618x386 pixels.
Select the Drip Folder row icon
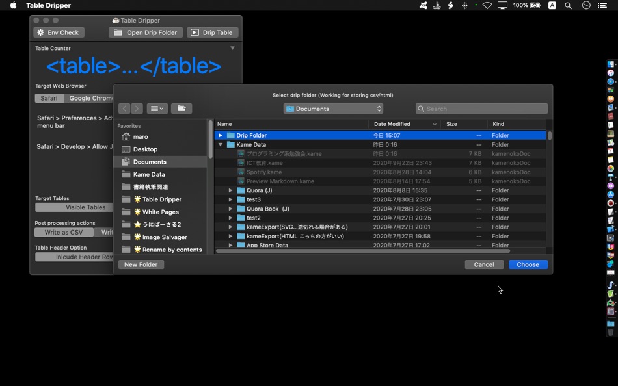coord(230,135)
